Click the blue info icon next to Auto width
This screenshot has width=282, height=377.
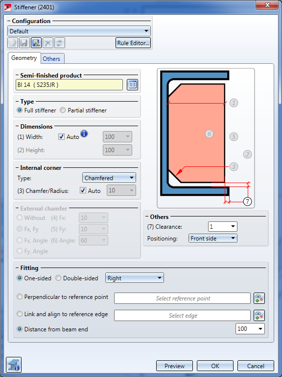pos(84,134)
